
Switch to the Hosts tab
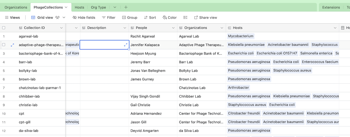(x=79, y=7)
